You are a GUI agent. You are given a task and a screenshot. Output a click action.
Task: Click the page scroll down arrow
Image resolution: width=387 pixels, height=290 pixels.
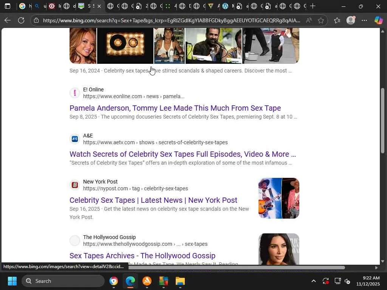(x=382, y=261)
